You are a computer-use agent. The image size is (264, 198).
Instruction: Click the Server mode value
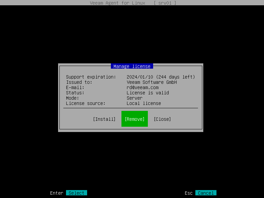pos(134,98)
